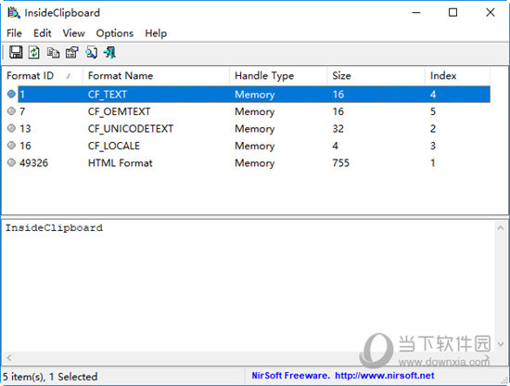The height and width of the screenshot is (386, 510).
Task: Open the Edit menu
Action: pyautogui.click(x=43, y=33)
